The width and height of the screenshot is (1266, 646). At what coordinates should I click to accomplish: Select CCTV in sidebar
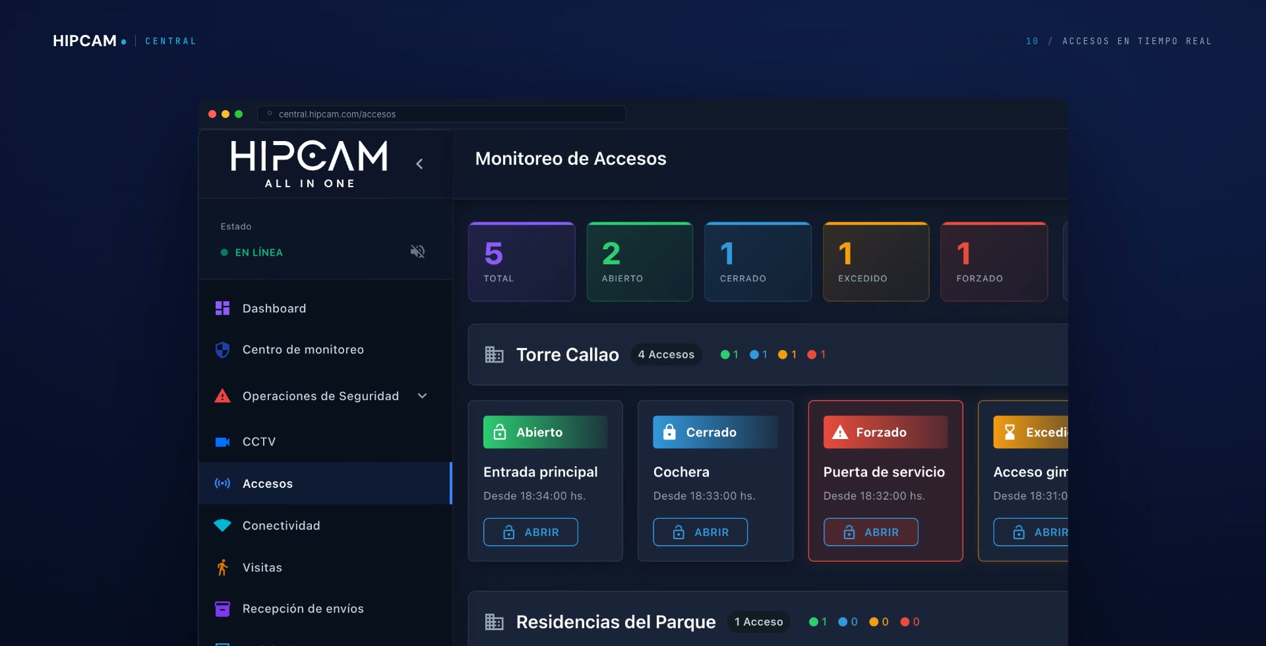point(325,442)
